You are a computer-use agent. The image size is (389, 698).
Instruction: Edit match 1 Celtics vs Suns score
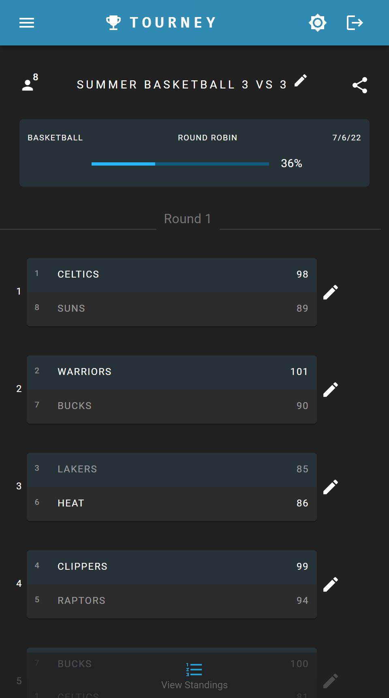point(331,292)
